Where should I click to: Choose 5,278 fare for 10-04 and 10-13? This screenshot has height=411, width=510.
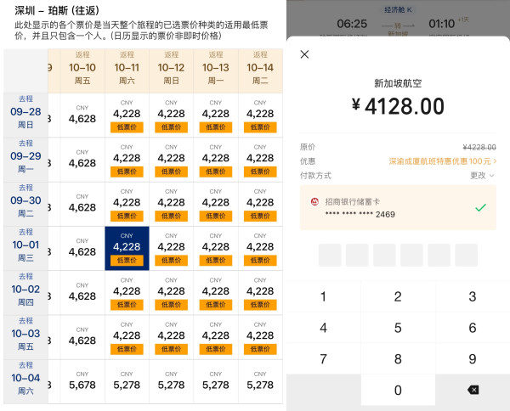click(216, 381)
